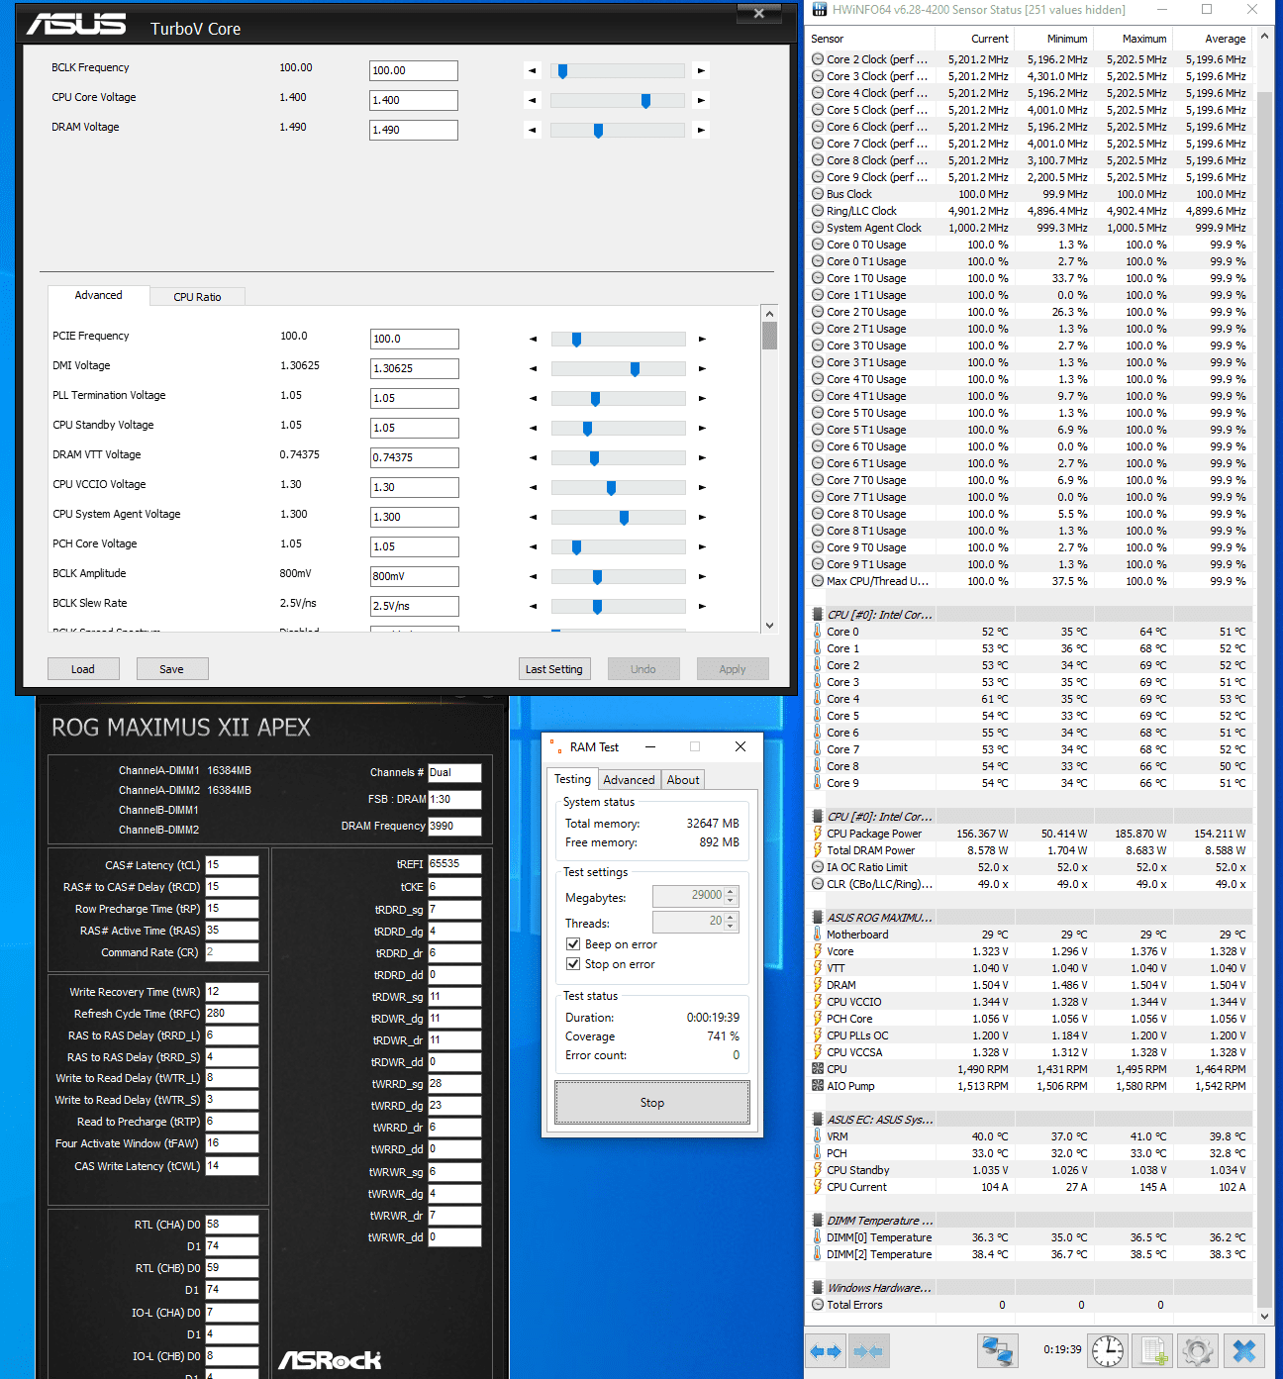
Task: Open the About tab in RAM Test
Action: click(683, 780)
